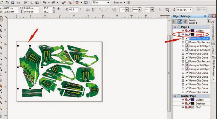Select the highlighted PowerClip Curve row
Viewport: 217px width, 119px height.
pos(199,38)
